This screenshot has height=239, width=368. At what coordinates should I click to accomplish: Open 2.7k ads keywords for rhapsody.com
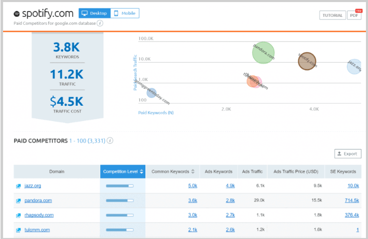pyautogui.click(x=230, y=215)
